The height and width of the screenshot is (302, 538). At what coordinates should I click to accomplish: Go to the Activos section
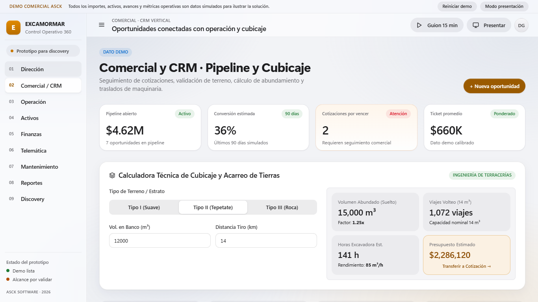pos(43,118)
